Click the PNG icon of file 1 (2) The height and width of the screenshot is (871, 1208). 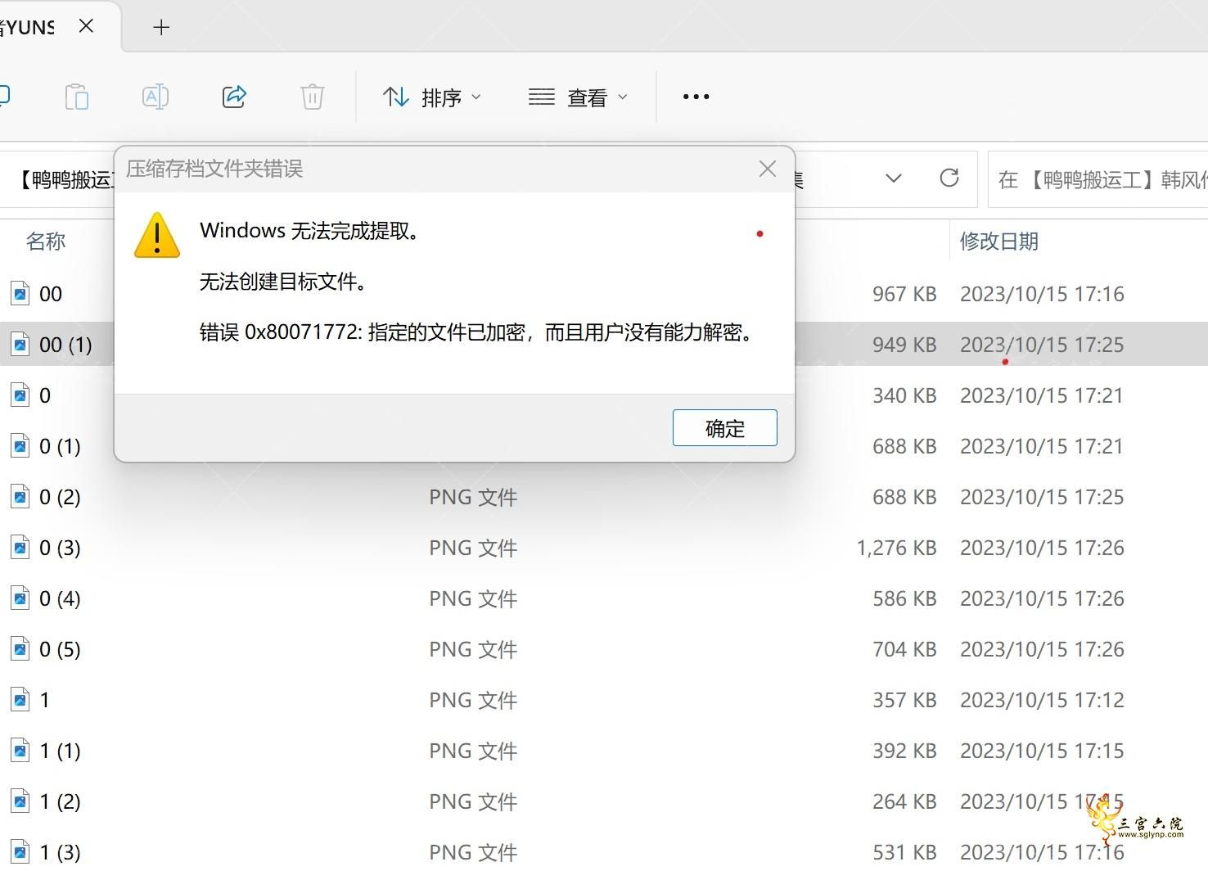pos(20,801)
